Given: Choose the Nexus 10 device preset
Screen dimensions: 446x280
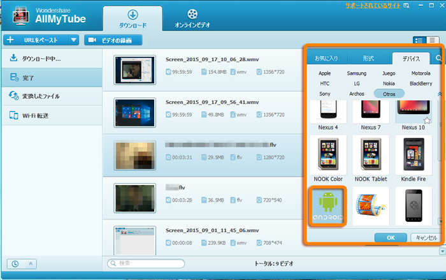Looking at the screenshot, I should 414,115.
